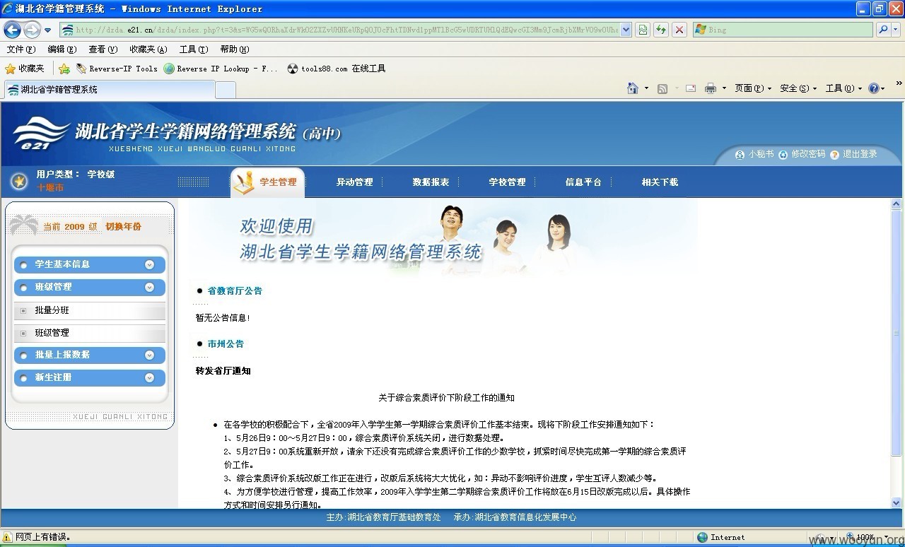Click the 收藏夹 favorites star button
The image size is (905, 547).
point(25,69)
